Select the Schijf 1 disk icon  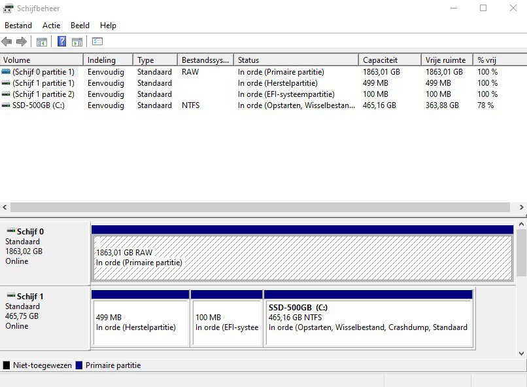coord(10,296)
